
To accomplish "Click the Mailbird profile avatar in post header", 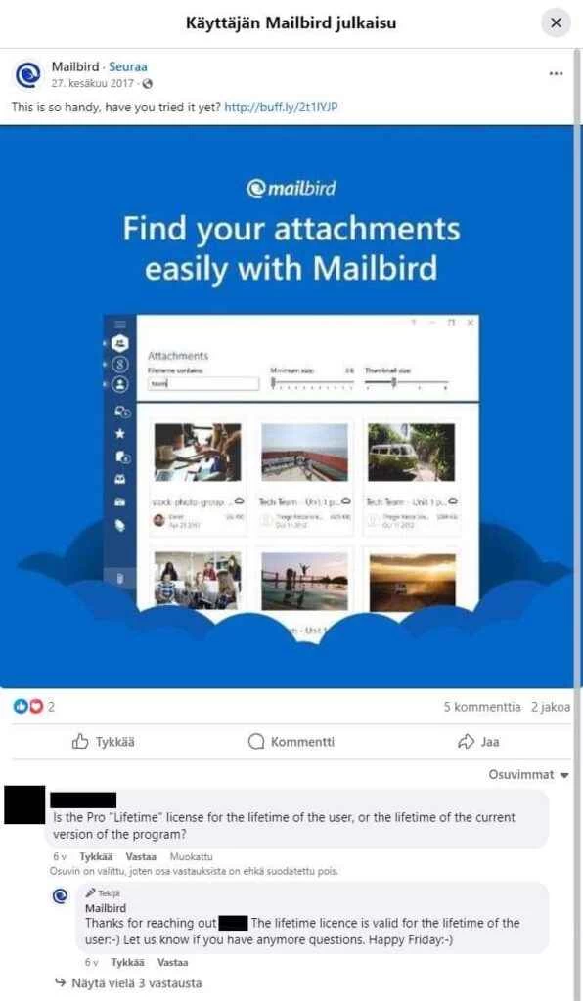I will [x=27, y=74].
